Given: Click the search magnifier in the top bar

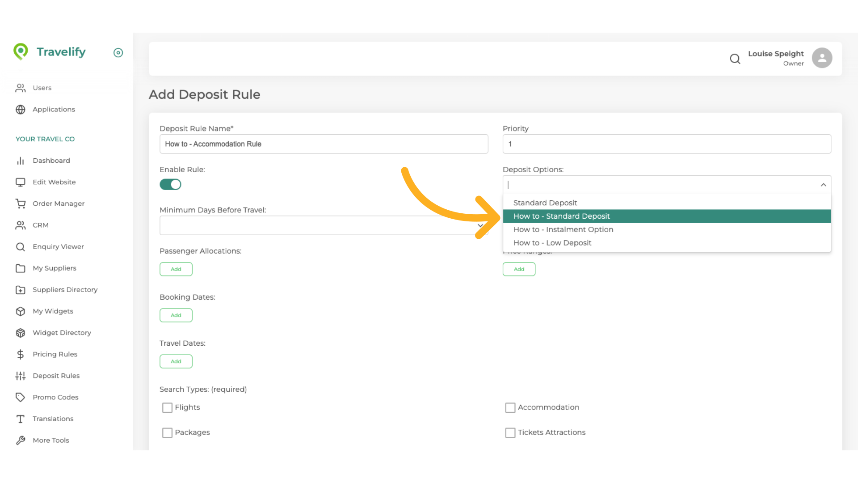Looking at the screenshot, I should click(735, 59).
